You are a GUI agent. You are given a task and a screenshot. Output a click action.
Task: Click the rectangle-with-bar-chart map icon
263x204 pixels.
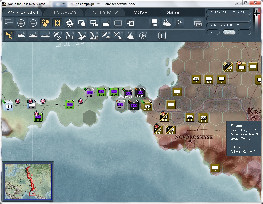[94, 23]
